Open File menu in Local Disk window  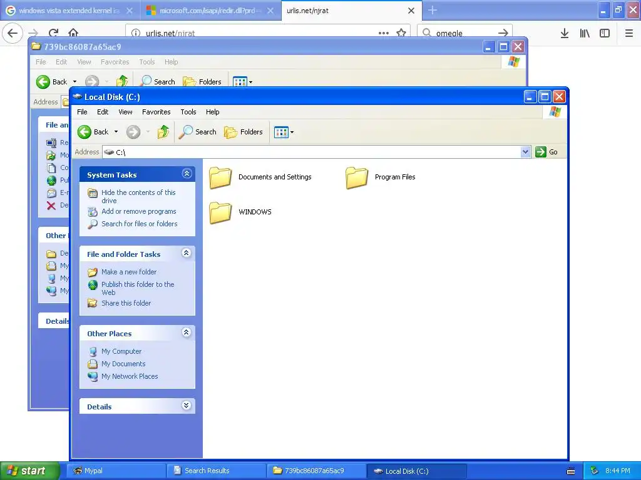tap(82, 112)
